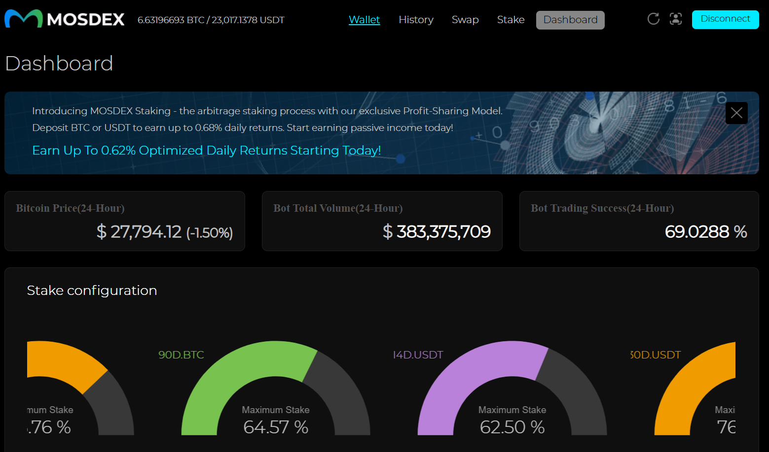Click the Dashboard page title
This screenshot has height=452, width=769.
[59, 64]
